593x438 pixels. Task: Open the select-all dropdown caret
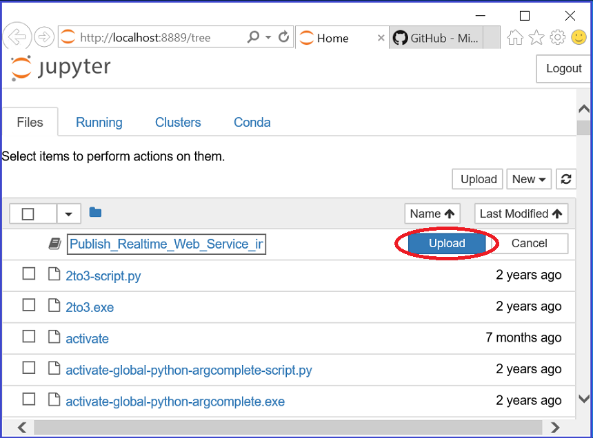coord(68,214)
